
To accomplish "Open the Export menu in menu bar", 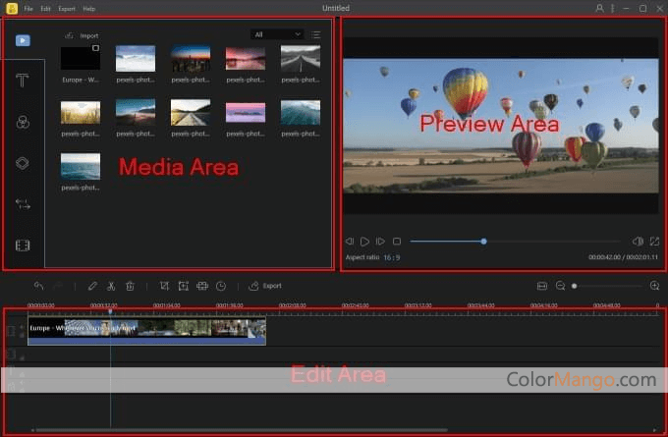I will tap(67, 9).
